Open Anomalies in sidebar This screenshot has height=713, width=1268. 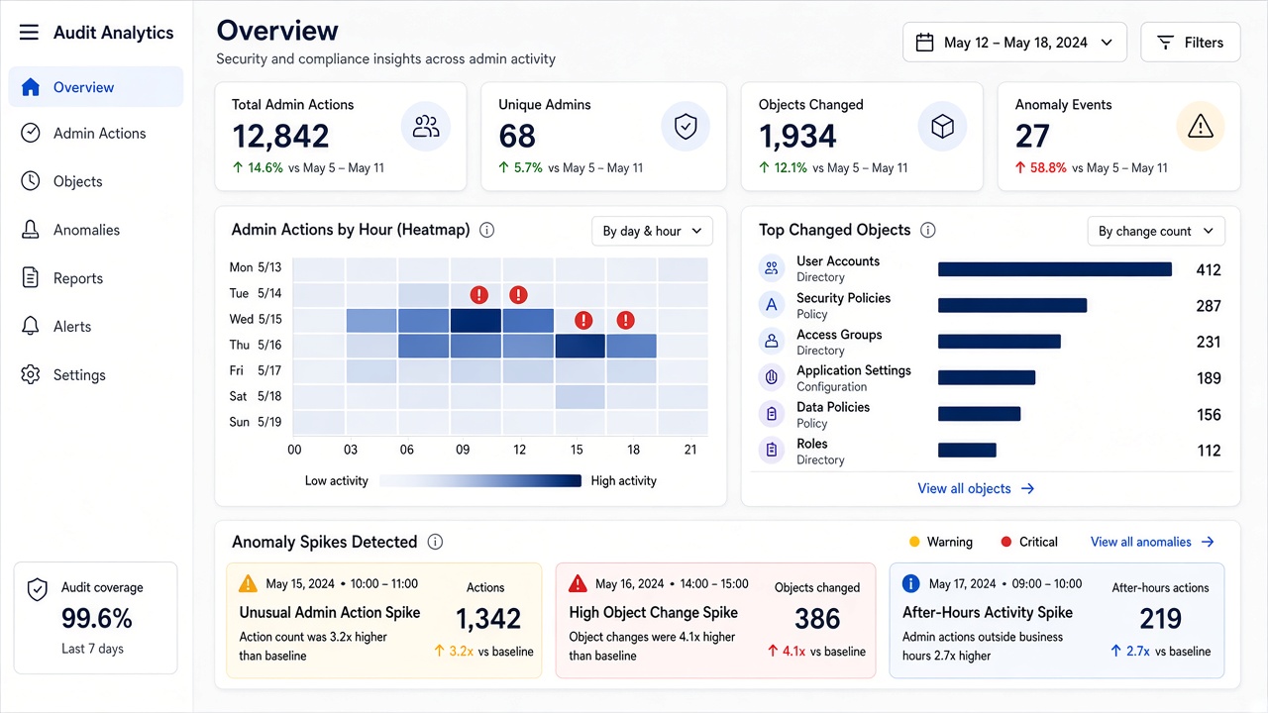(x=96, y=230)
